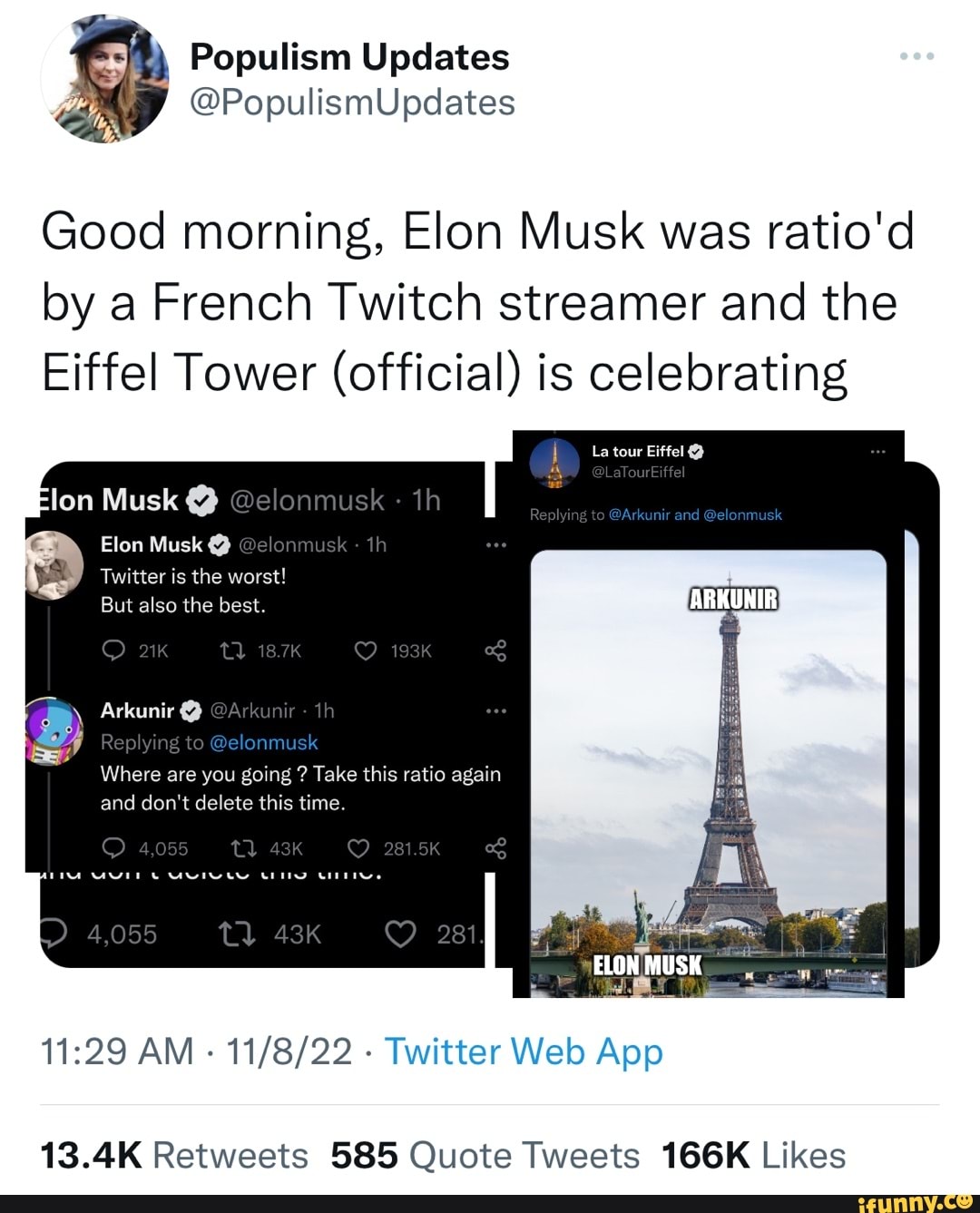This screenshot has height=1213, width=980.
Task: Click Arkunir's verified badge
Action: (191, 710)
